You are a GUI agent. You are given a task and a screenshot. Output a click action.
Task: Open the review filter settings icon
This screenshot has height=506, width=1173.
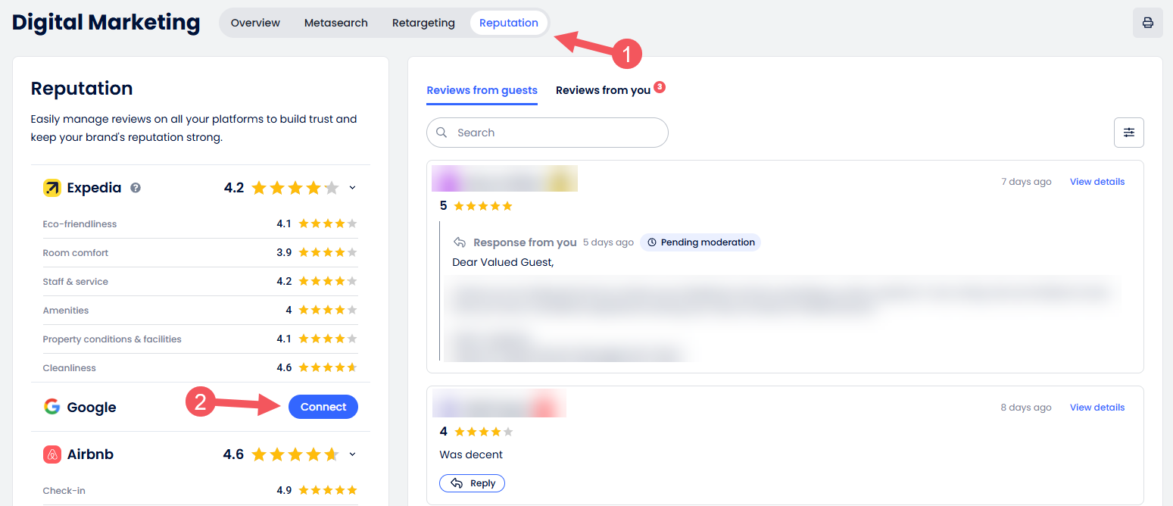(1128, 133)
